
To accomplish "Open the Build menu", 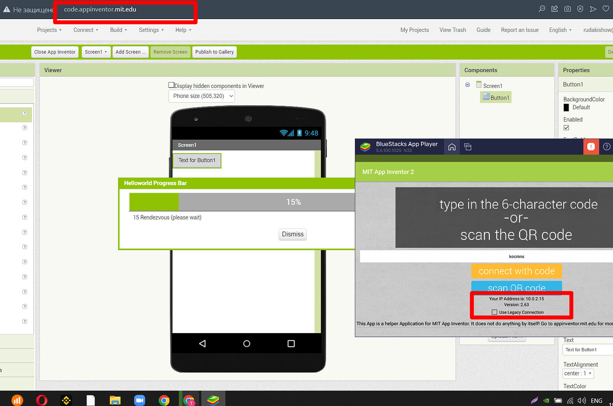I will tap(118, 30).
